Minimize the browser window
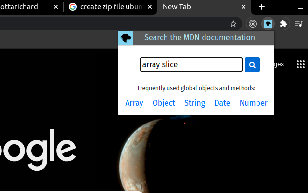The width and height of the screenshot is (308, 193). pyautogui.click(x=300, y=8)
